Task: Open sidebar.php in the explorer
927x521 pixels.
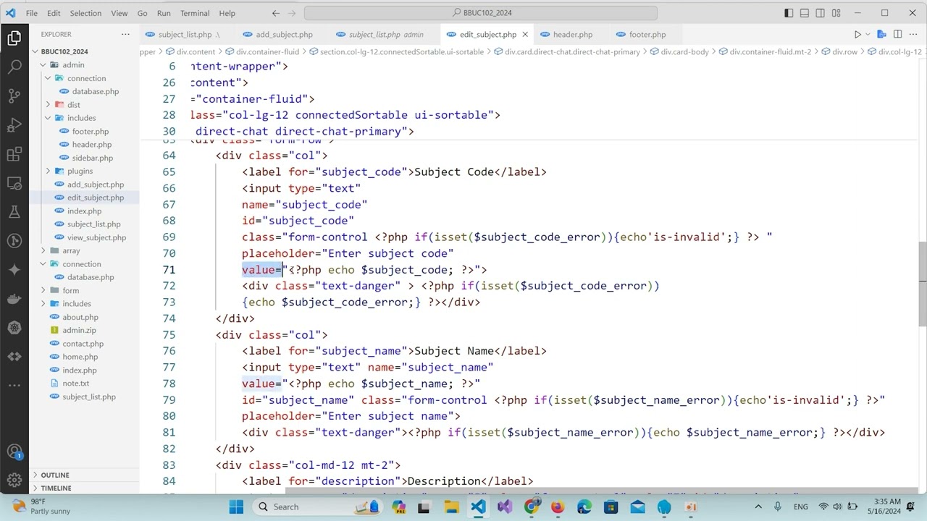Action: click(92, 158)
